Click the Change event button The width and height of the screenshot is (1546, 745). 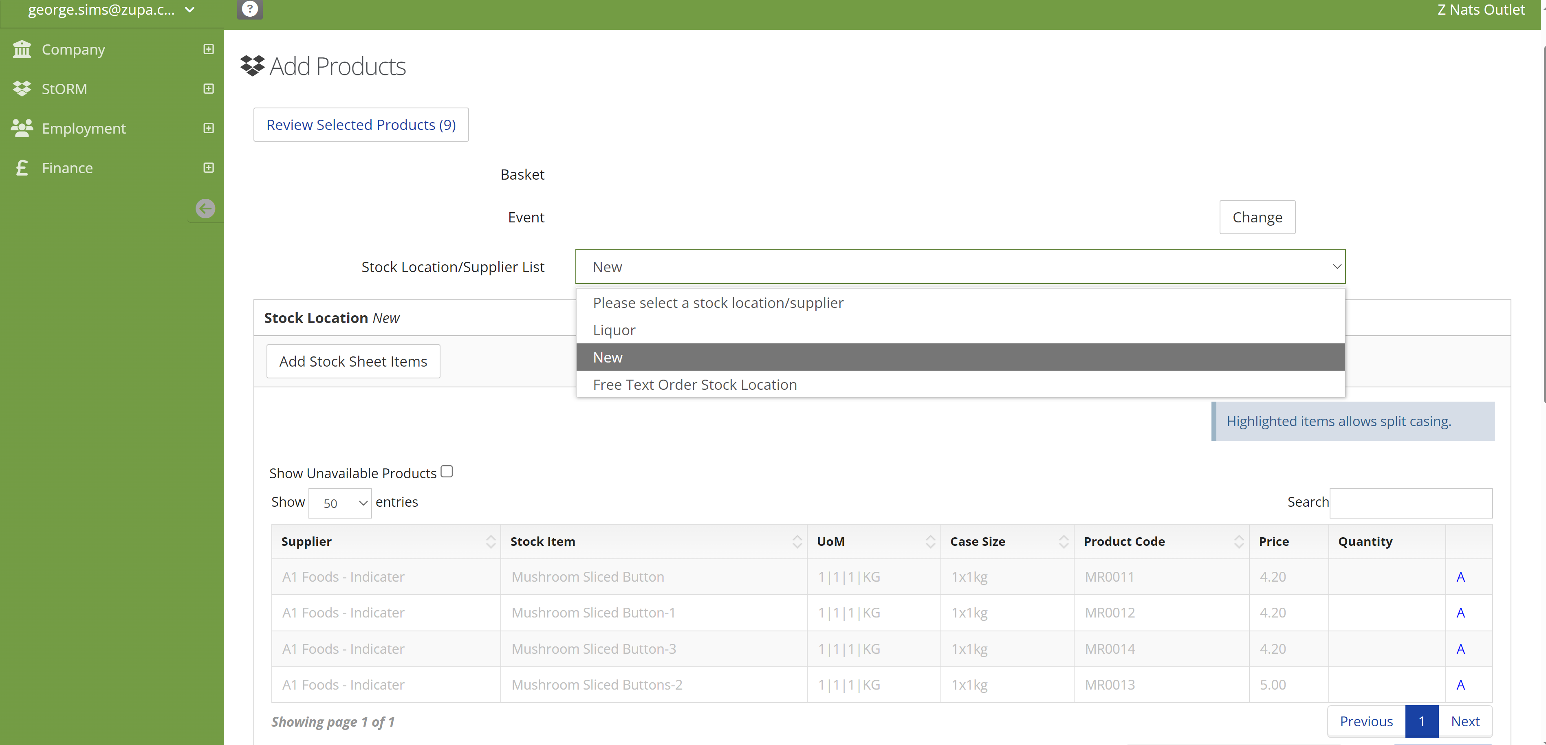(1258, 217)
